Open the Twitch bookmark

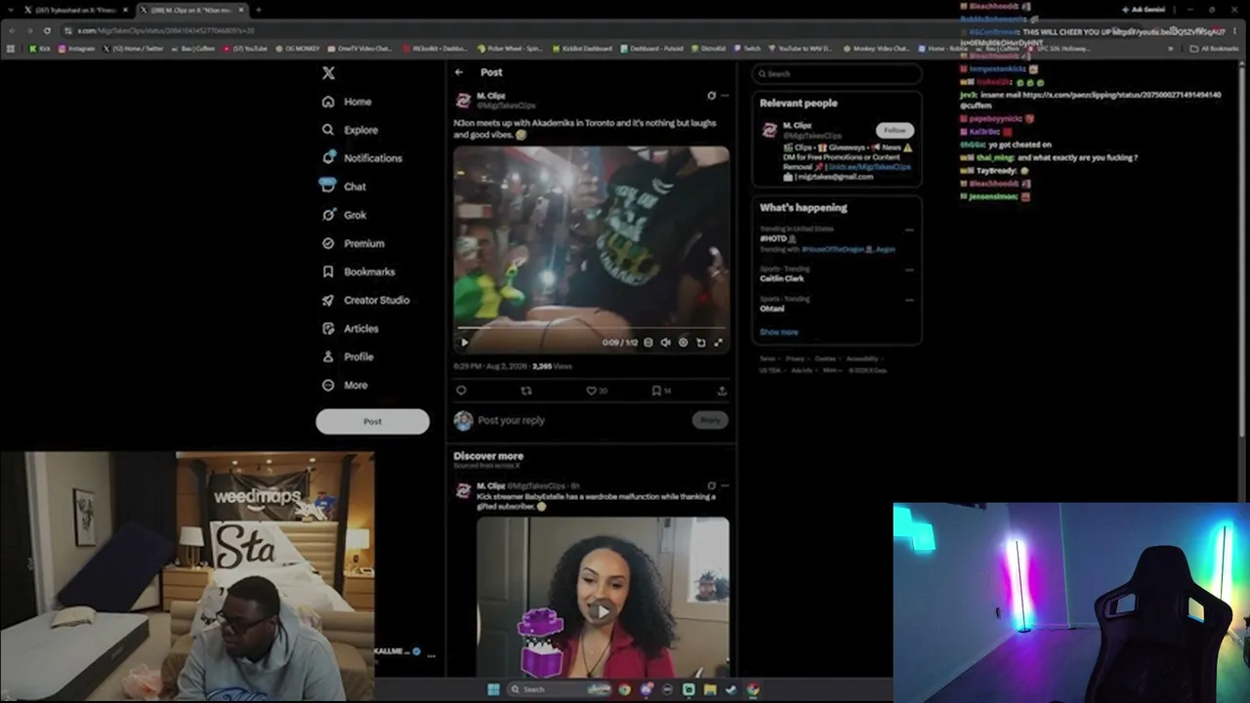[x=746, y=48]
